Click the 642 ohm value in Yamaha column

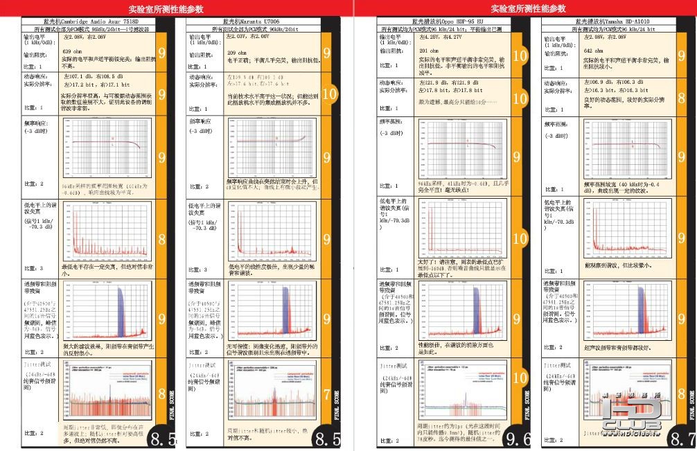pyautogui.click(x=594, y=51)
